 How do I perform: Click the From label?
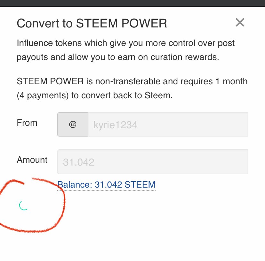point(27,123)
